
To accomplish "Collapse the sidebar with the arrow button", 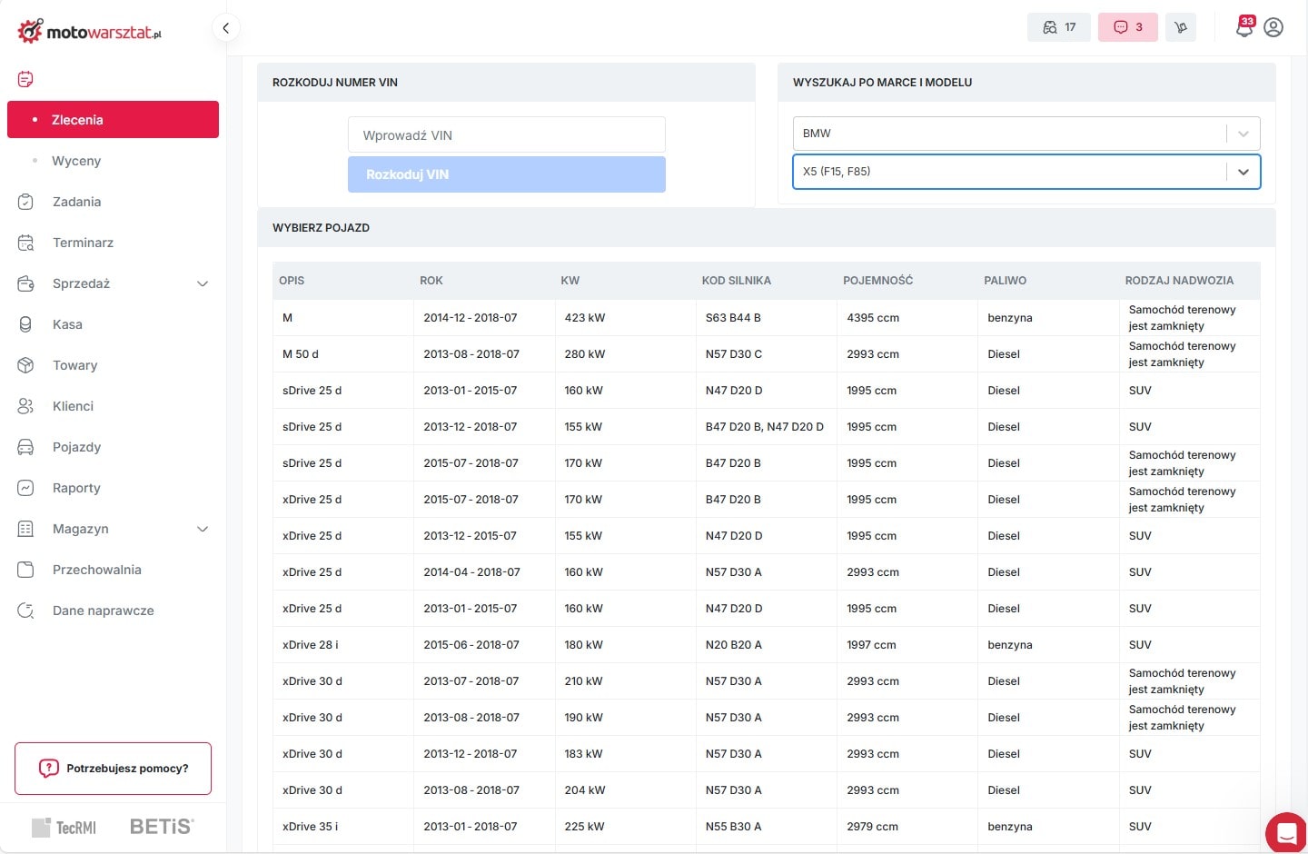I will [x=225, y=28].
